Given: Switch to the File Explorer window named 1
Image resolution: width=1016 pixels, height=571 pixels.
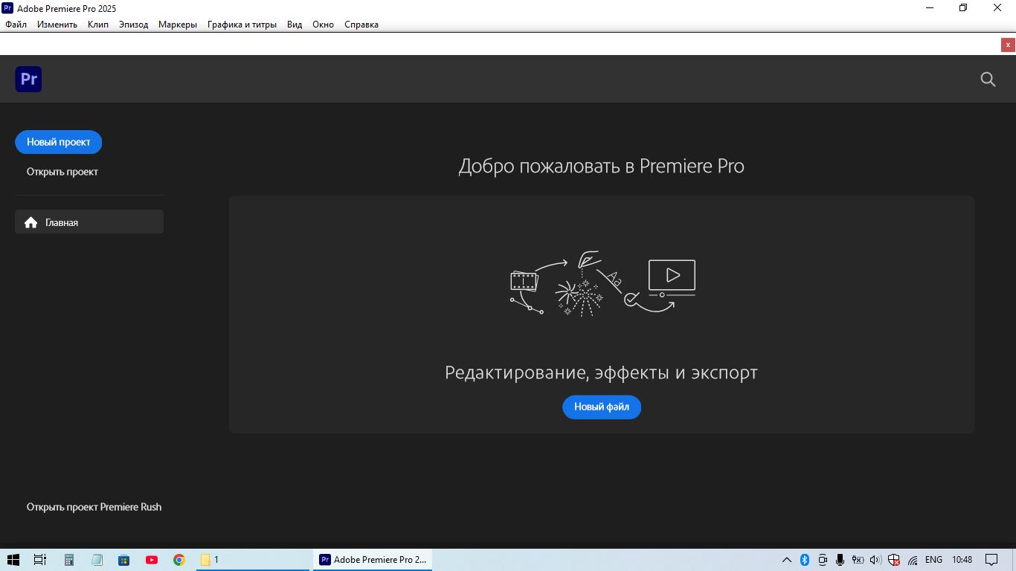Looking at the screenshot, I should (252, 560).
